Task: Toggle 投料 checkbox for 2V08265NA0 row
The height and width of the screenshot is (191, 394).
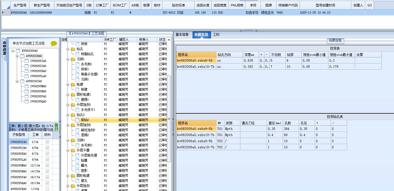Action: click(47, 171)
